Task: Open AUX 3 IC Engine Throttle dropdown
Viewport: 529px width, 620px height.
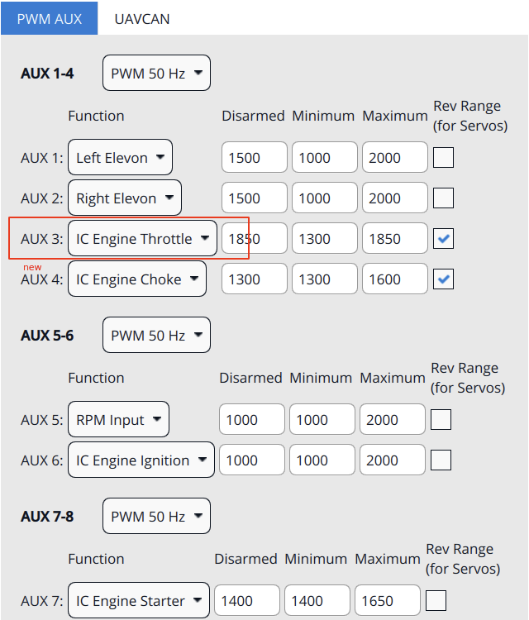Action: 142,239
